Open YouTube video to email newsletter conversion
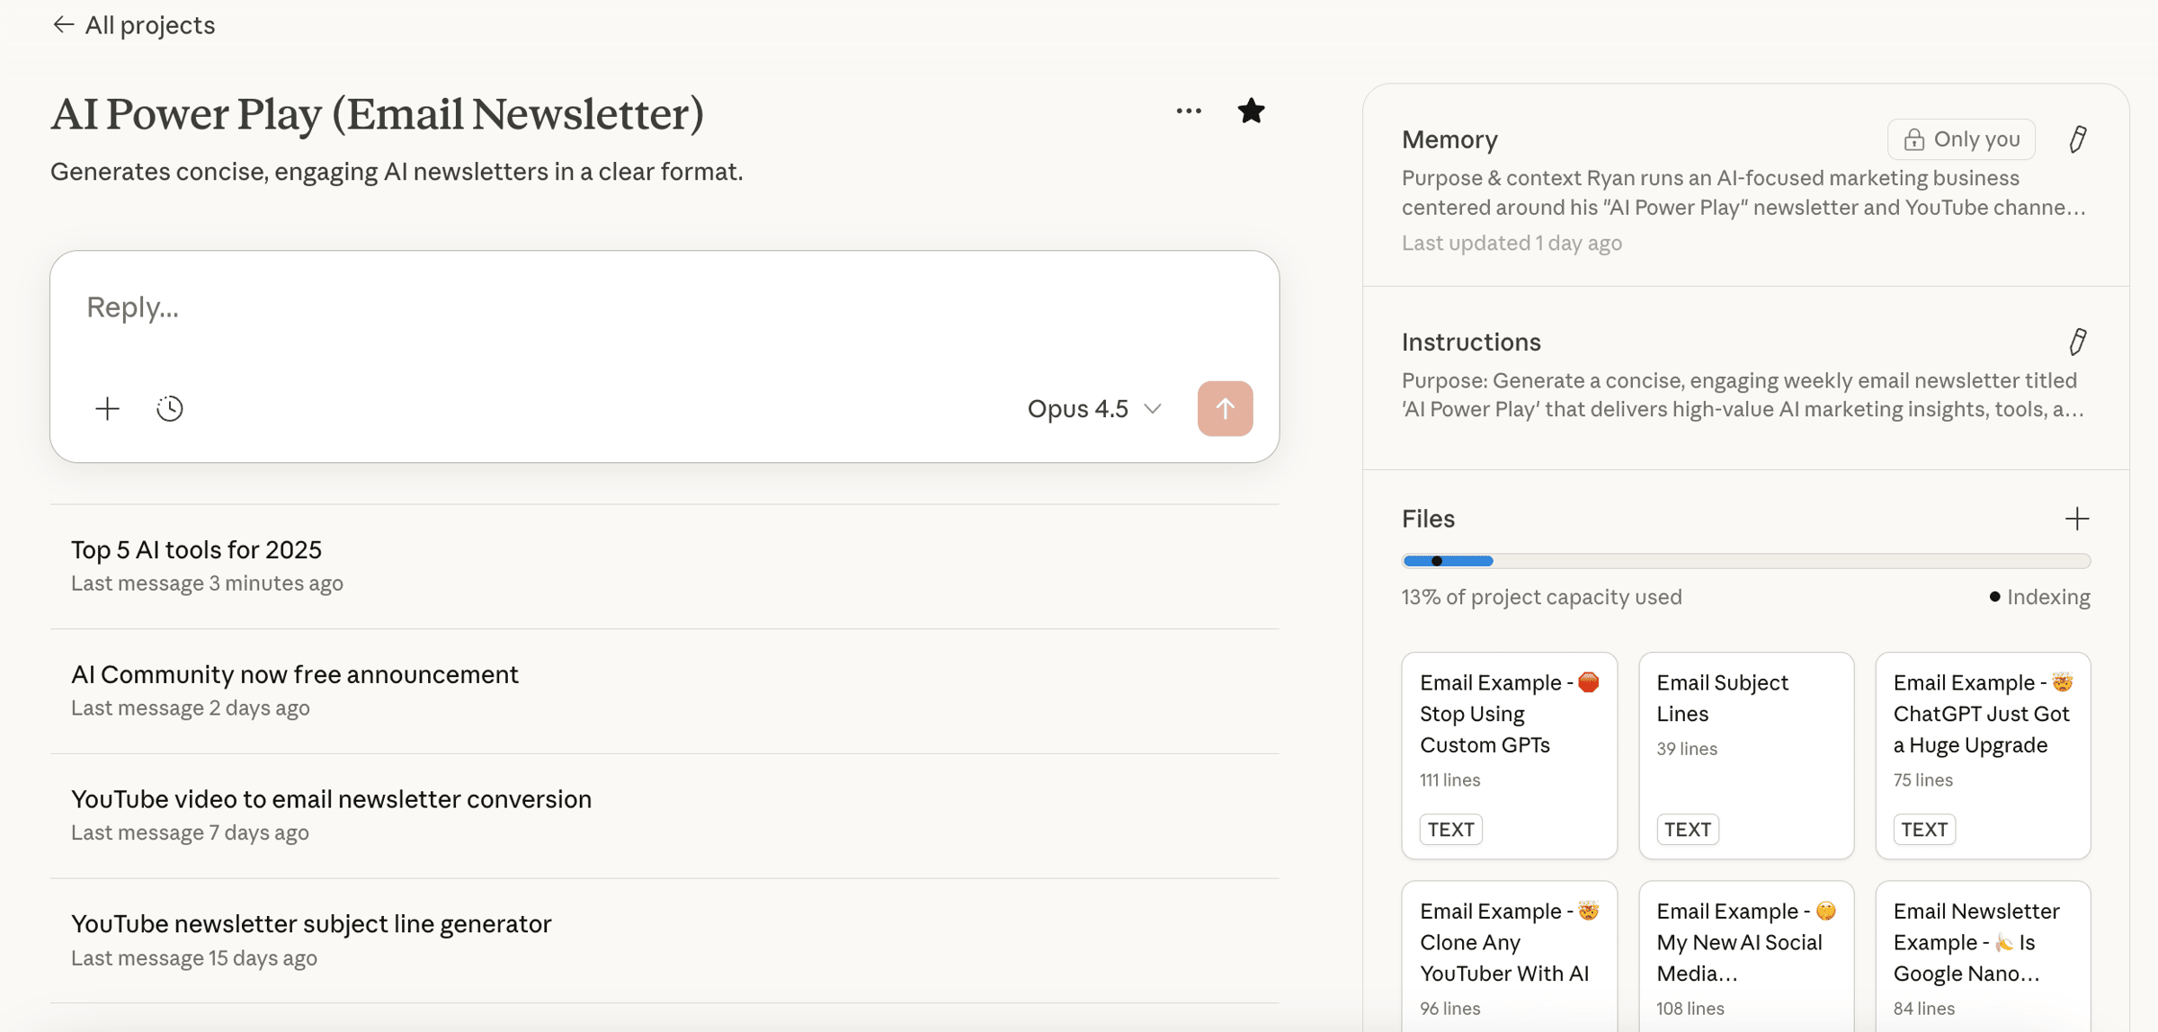The height and width of the screenshot is (1032, 2158). click(x=331, y=799)
